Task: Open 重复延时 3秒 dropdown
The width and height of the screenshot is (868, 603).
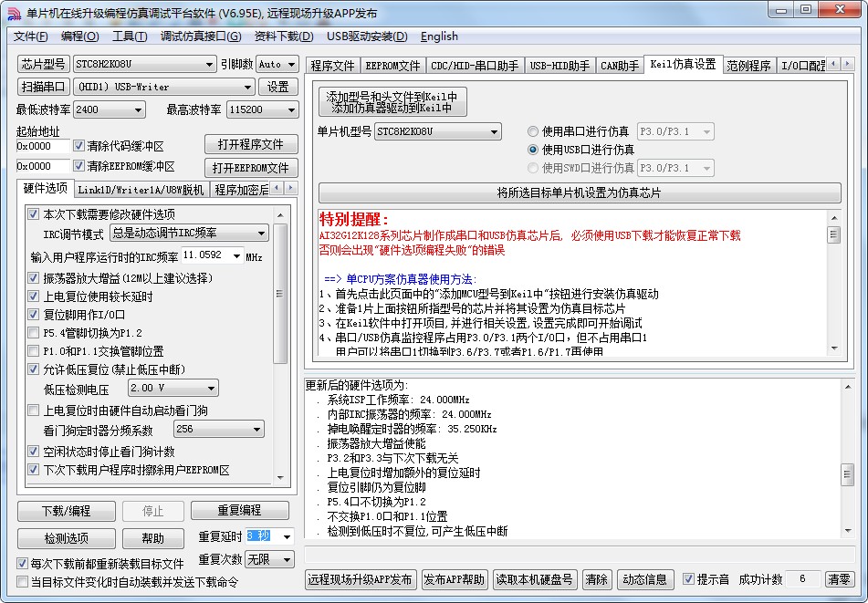Action: click(269, 536)
